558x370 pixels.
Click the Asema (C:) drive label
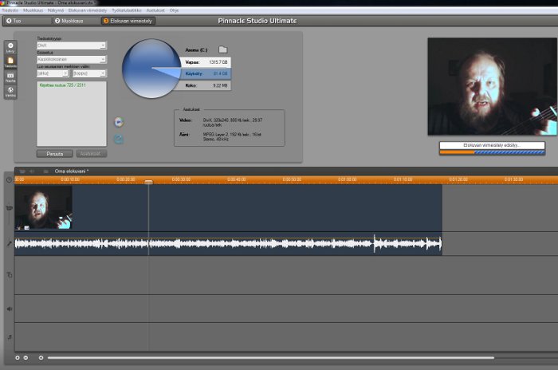[196, 50]
